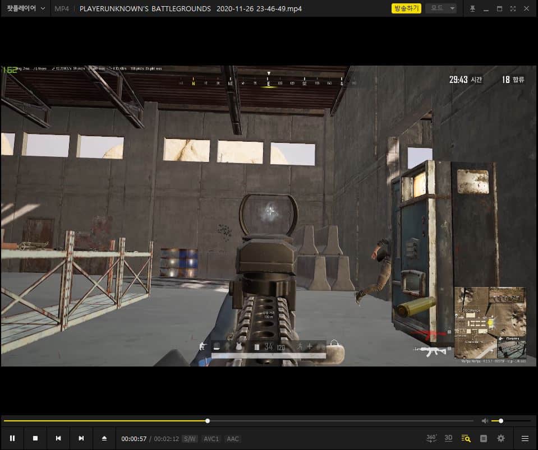This screenshot has height=450, width=538.
Task: Close the PotPlayer window
Action: [x=526, y=8]
